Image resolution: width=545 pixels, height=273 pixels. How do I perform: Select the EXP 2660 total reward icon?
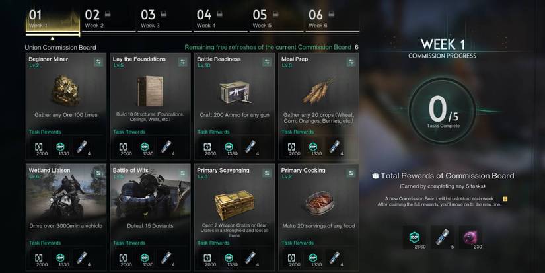point(414,237)
